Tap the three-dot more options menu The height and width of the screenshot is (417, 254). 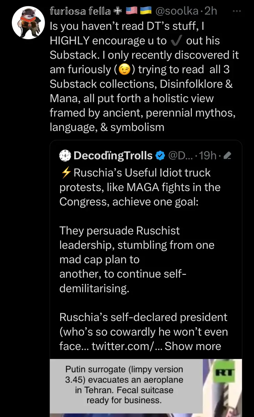coord(236,11)
